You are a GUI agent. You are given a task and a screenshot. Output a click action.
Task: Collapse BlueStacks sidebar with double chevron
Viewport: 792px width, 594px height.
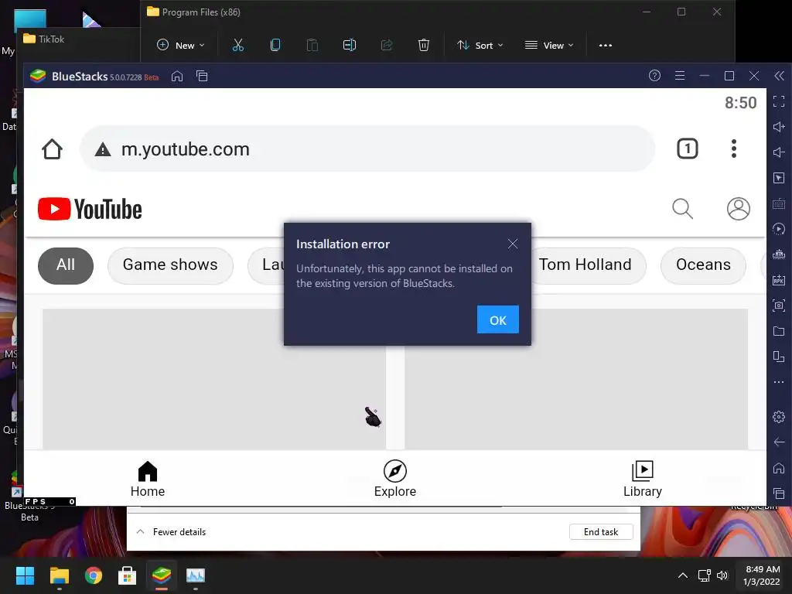[x=779, y=76]
